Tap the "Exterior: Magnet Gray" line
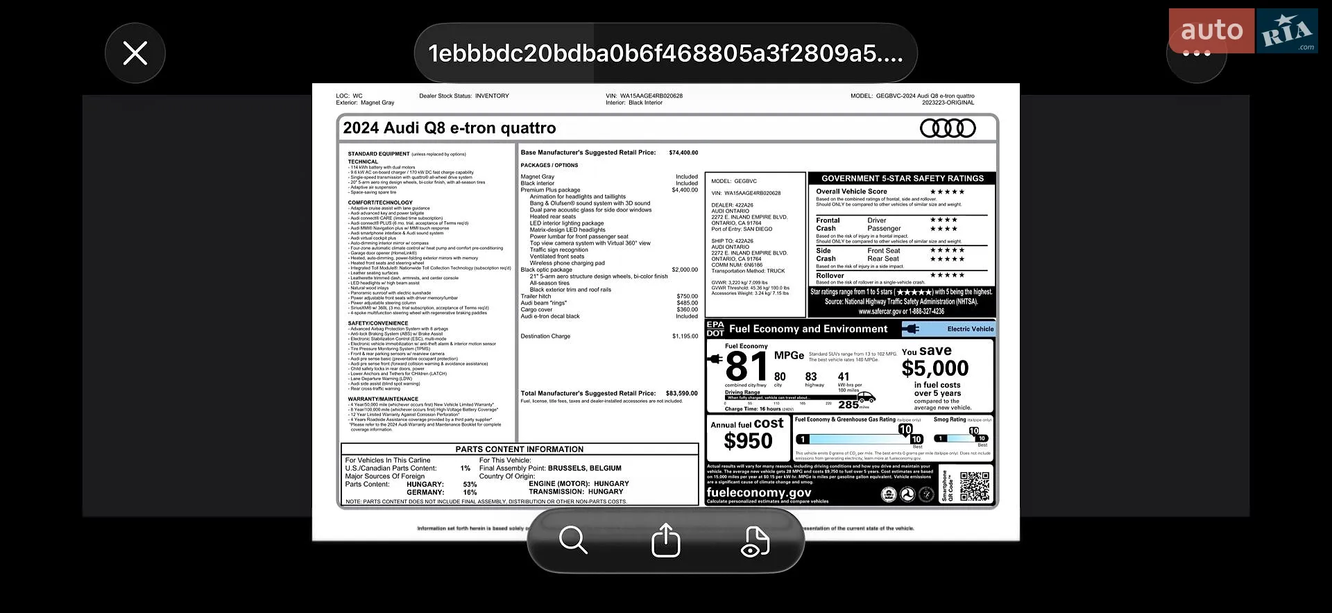The height and width of the screenshot is (613, 1332). pyautogui.click(x=365, y=103)
